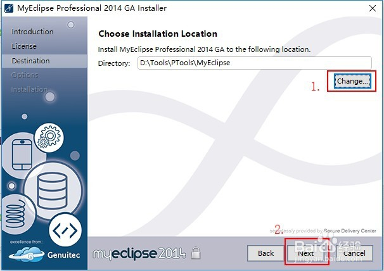Select the Options step in sidebar

tap(25, 75)
